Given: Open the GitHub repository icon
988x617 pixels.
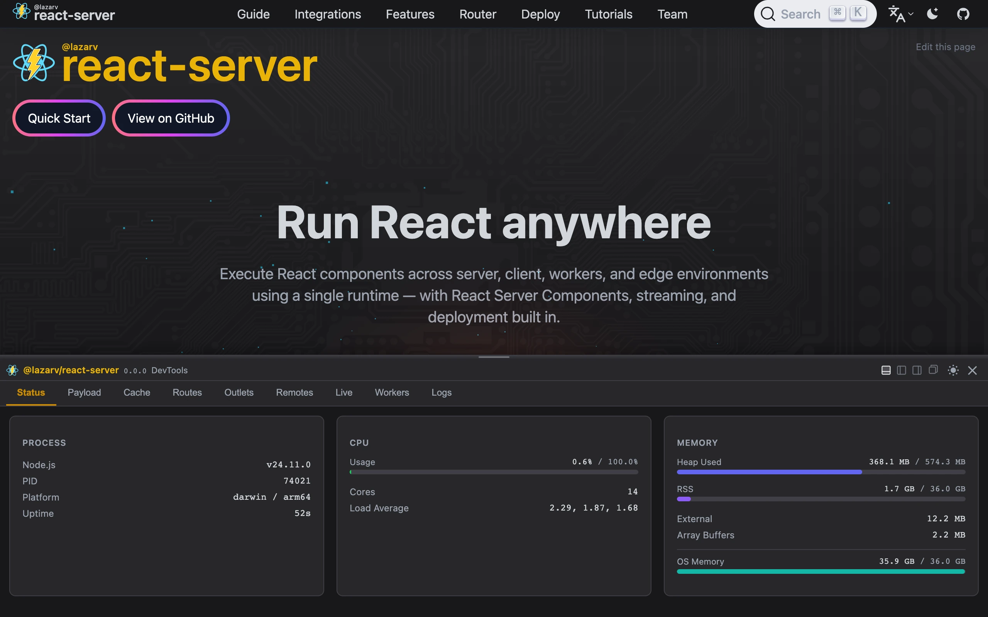Looking at the screenshot, I should [963, 14].
